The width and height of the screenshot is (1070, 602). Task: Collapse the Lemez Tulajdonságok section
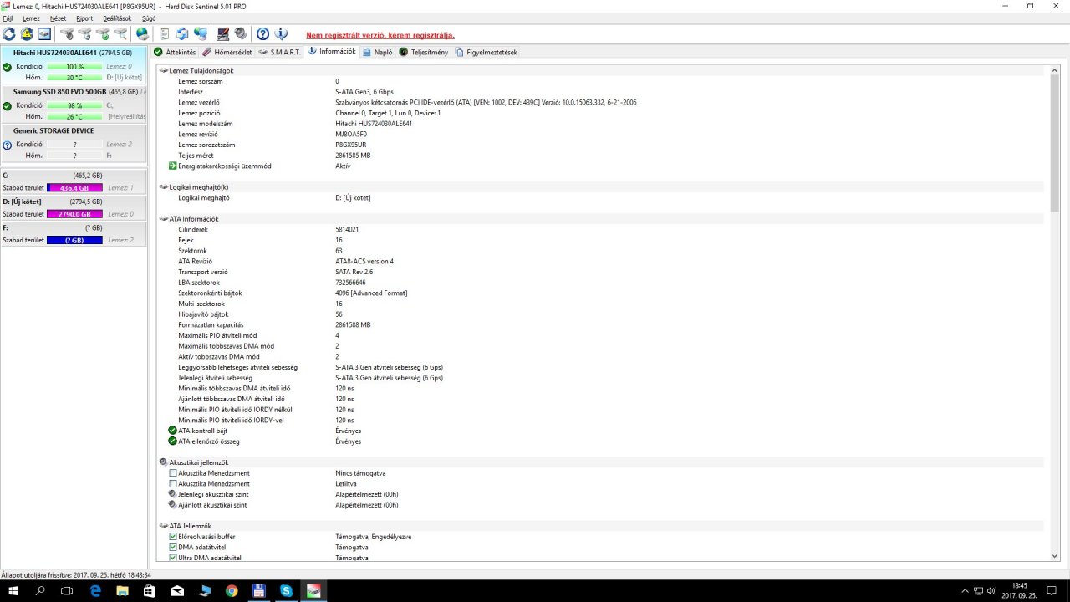point(163,71)
